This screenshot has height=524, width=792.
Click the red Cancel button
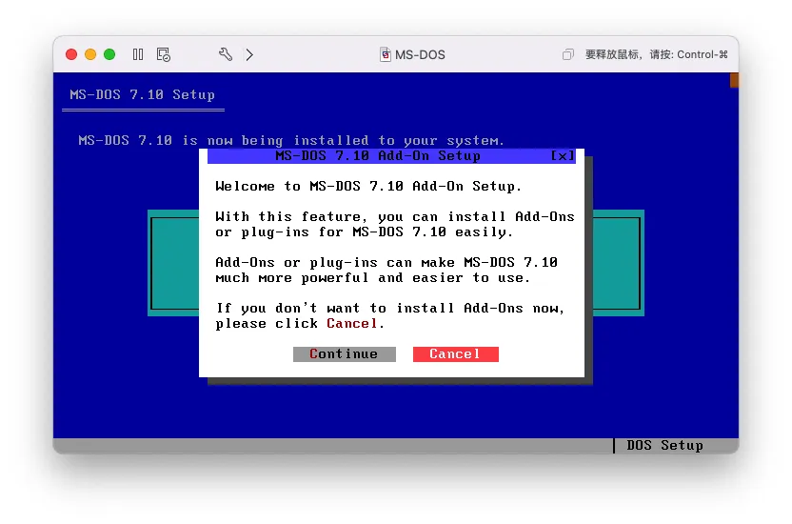tap(456, 354)
